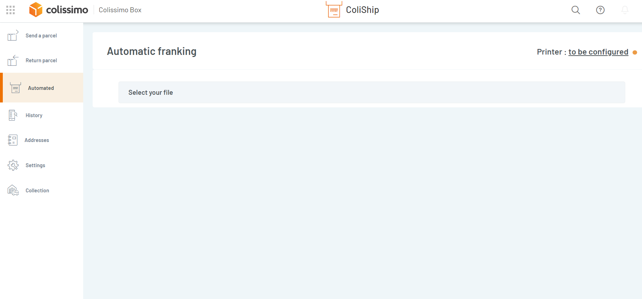
Task: Click the 'to be configured' printer link
Action: coord(598,52)
